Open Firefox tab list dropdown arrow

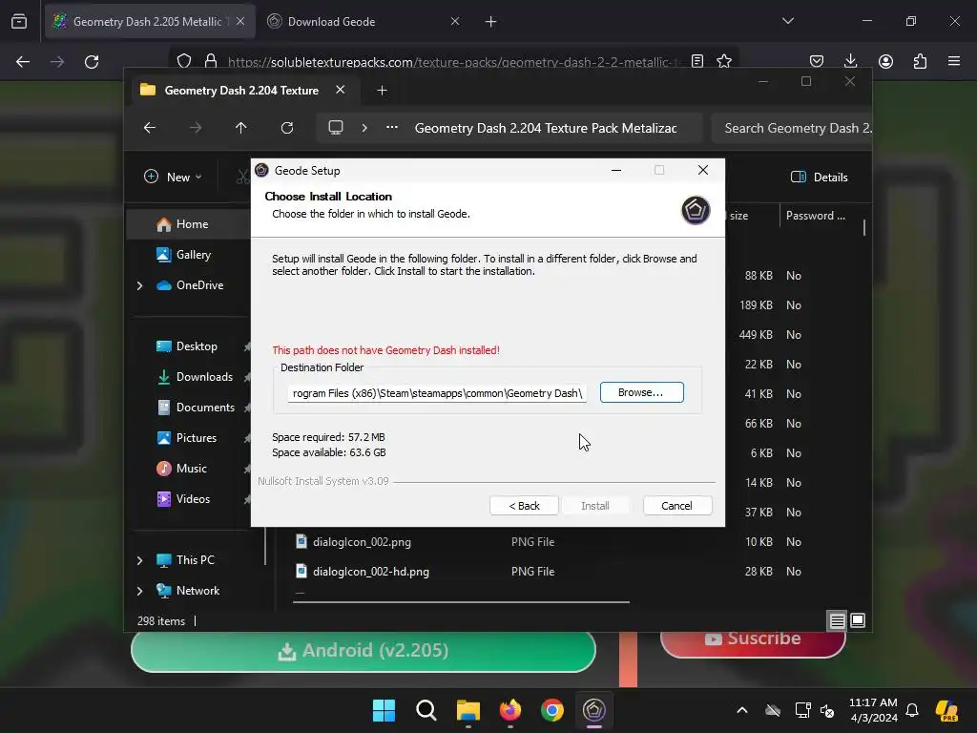pos(788,21)
